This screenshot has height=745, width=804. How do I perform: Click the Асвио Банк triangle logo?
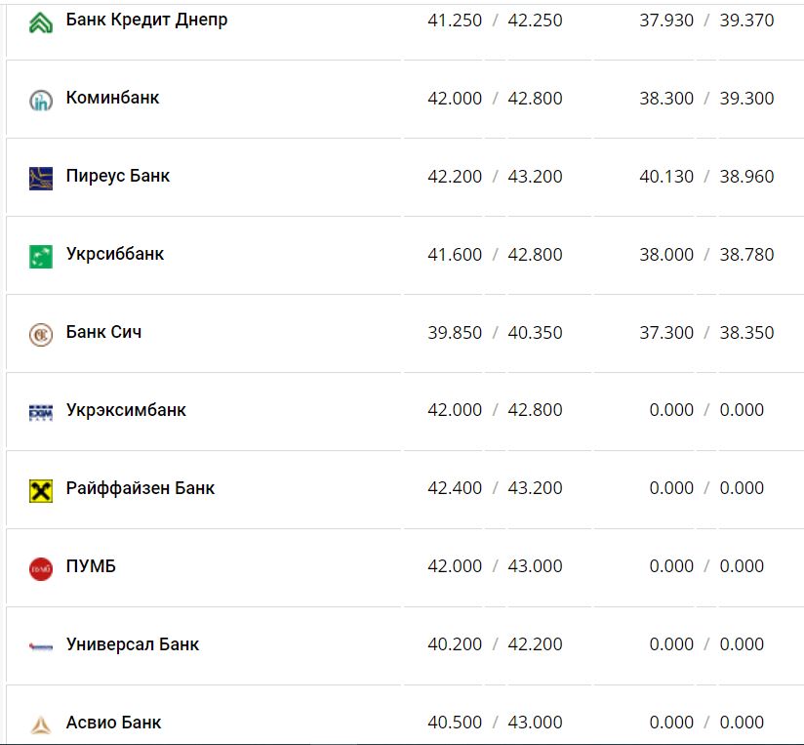pyautogui.click(x=40, y=724)
